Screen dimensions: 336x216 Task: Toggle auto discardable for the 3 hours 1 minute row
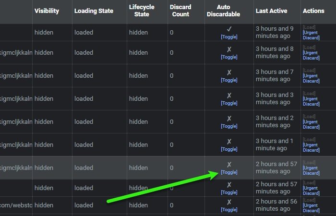[229, 149]
